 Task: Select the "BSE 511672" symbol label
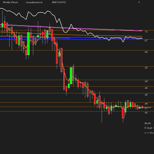[x=59, y=2]
